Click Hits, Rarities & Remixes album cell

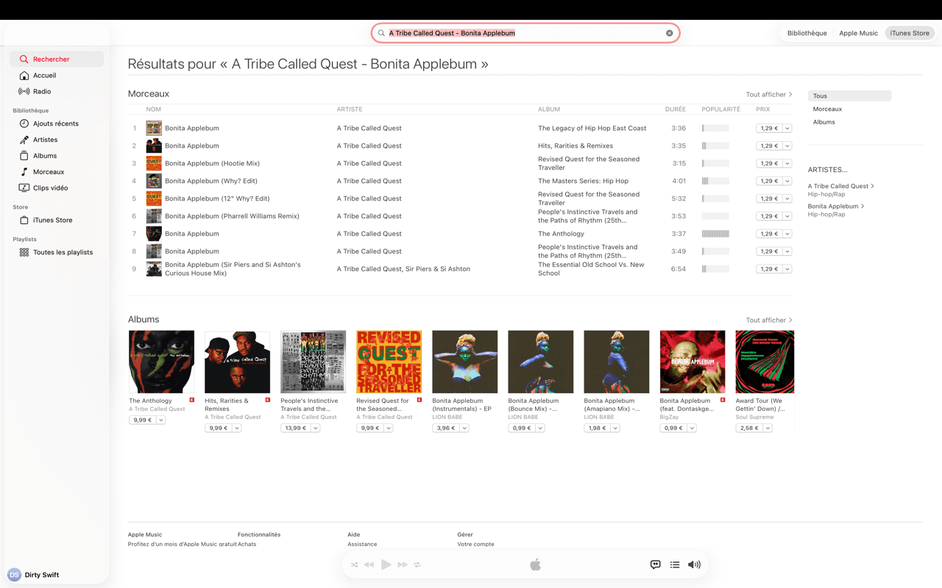576,146
